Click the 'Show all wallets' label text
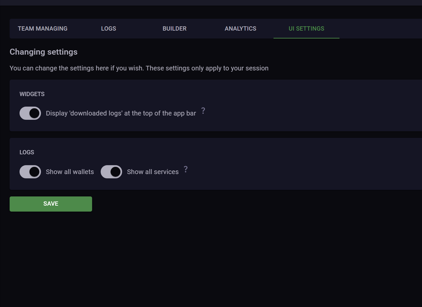Screen dimensions: 422x307 [x=70, y=172]
